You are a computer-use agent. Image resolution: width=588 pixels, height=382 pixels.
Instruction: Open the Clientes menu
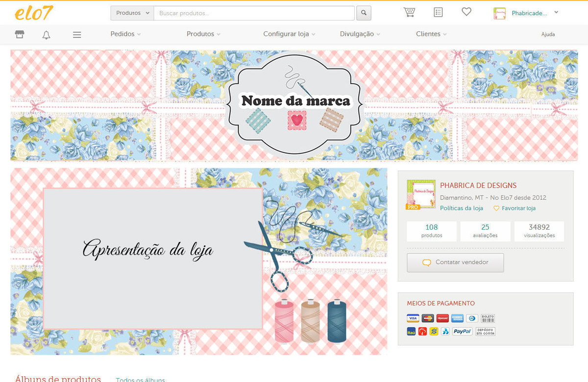point(431,34)
